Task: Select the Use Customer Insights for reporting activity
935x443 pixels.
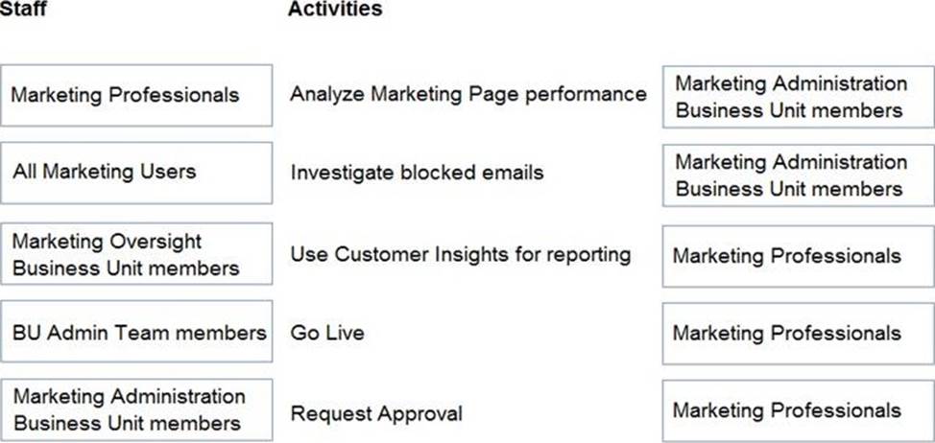Action: [460, 254]
